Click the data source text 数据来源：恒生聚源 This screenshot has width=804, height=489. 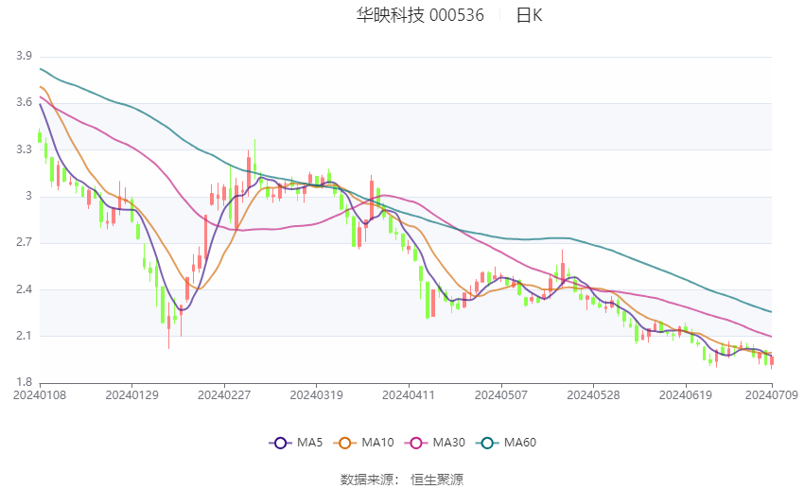click(x=402, y=480)
